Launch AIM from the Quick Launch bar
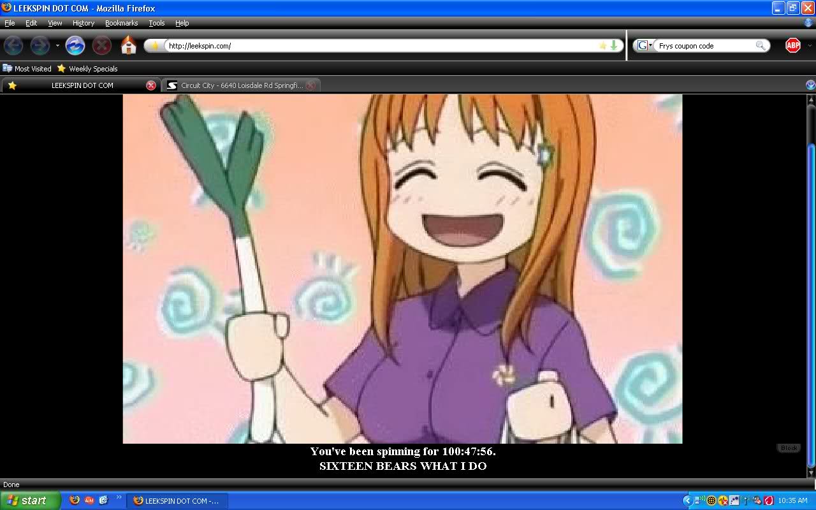The image size is (816, 510). 89,500
